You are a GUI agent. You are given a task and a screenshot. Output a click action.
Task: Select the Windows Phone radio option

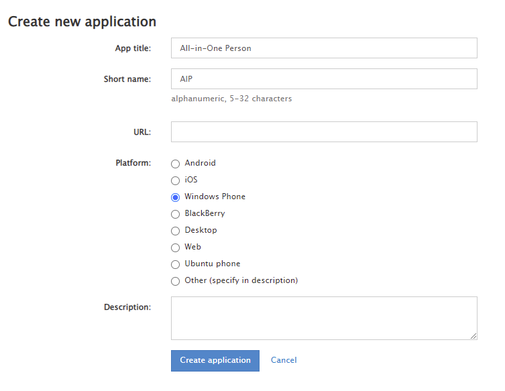click(x=176, y=197)
